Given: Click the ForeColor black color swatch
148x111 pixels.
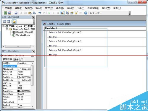Looking at the screenshot, I should [x=18, y=91].
